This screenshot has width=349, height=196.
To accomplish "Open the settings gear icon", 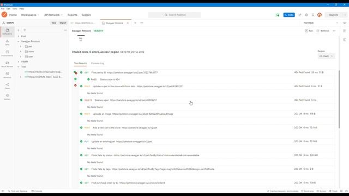I will [306, 15].
